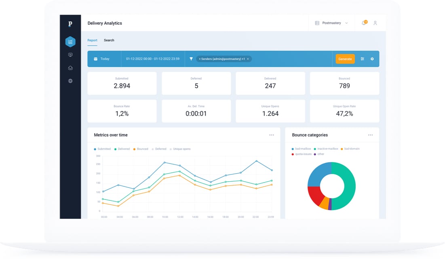Open the envelope icon in sidebar
Image resolution: width=445 pixels, height=259 pixels.
coord(70,68)
